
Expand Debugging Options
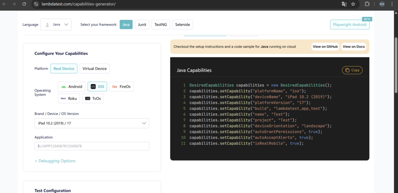click(x=55, y=161)
